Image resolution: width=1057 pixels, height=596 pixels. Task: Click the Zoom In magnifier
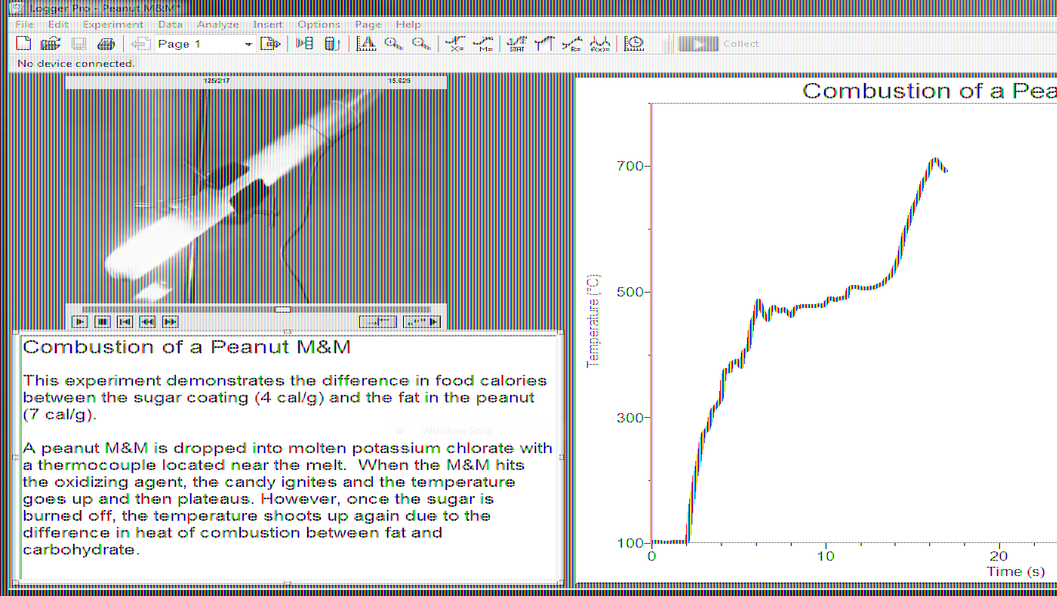[x=393, y=44]
